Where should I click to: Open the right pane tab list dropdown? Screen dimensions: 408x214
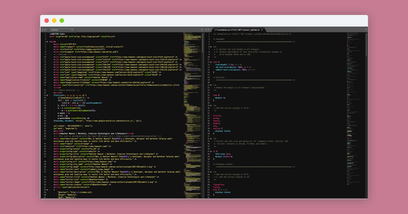[x=365, y=30]
